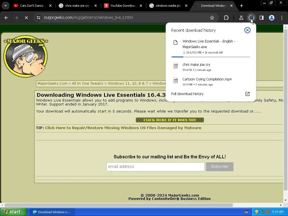Click the forward navigation arrow
This screenshot has width=288, height=216.
[x=16, y=18]
